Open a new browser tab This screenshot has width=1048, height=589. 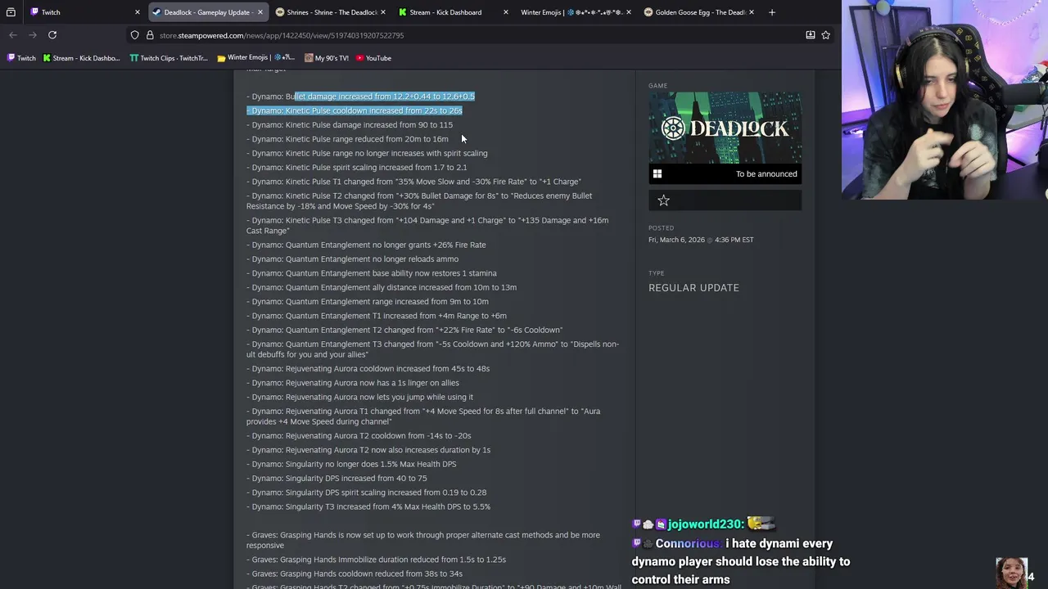click(x=772, y=12)
